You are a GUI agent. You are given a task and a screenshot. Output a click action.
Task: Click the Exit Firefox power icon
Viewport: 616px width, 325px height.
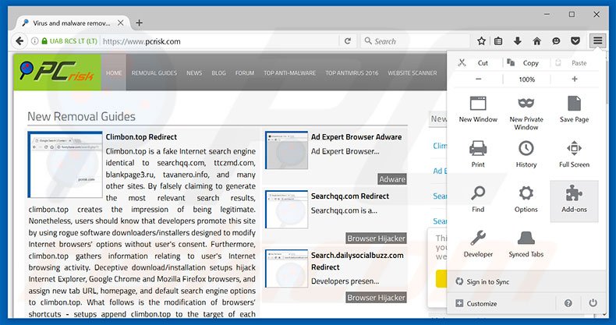593,303
